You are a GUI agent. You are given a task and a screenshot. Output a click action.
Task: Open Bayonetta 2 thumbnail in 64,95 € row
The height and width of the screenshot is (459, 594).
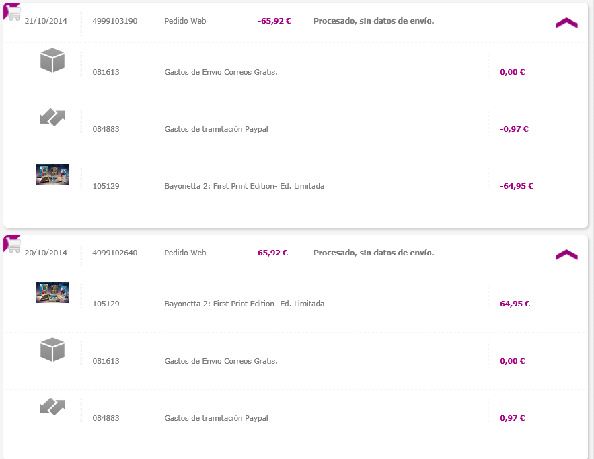[x=52, y=292]
